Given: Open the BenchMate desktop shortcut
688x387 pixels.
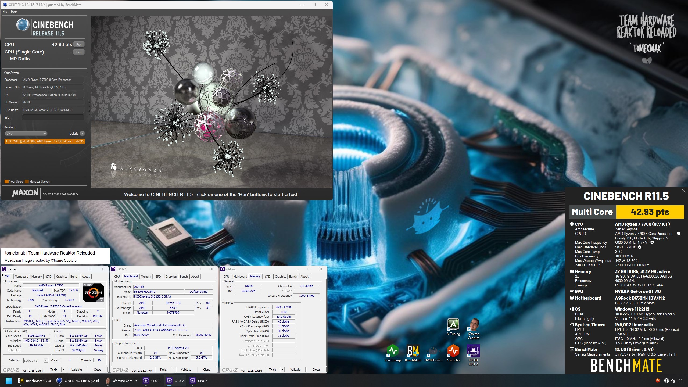Looking at the screenshot, I should (x=413, y=353).
